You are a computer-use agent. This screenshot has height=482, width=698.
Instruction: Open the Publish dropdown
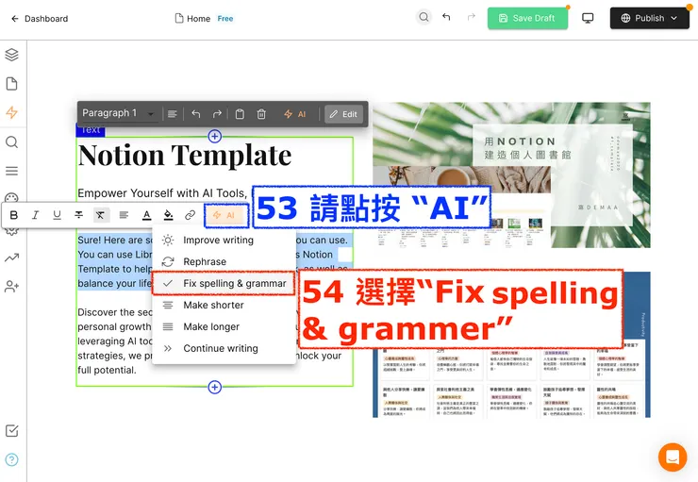click(x=650, y=18)
